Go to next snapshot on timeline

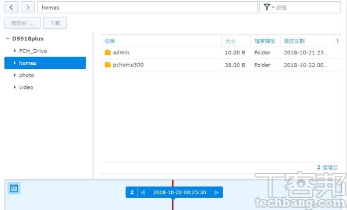pyautogui.click(x=217, y=192)
